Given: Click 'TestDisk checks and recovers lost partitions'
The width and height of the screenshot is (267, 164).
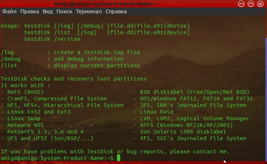Looking at the screenshot, I should pyautogui.click(x=73, y=79).
